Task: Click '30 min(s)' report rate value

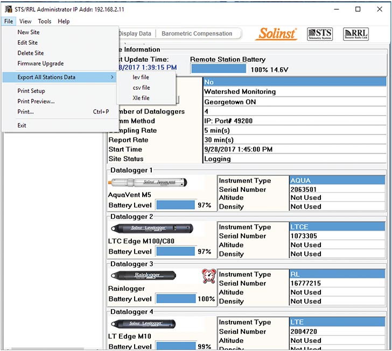Action: (x=219, y=140)
